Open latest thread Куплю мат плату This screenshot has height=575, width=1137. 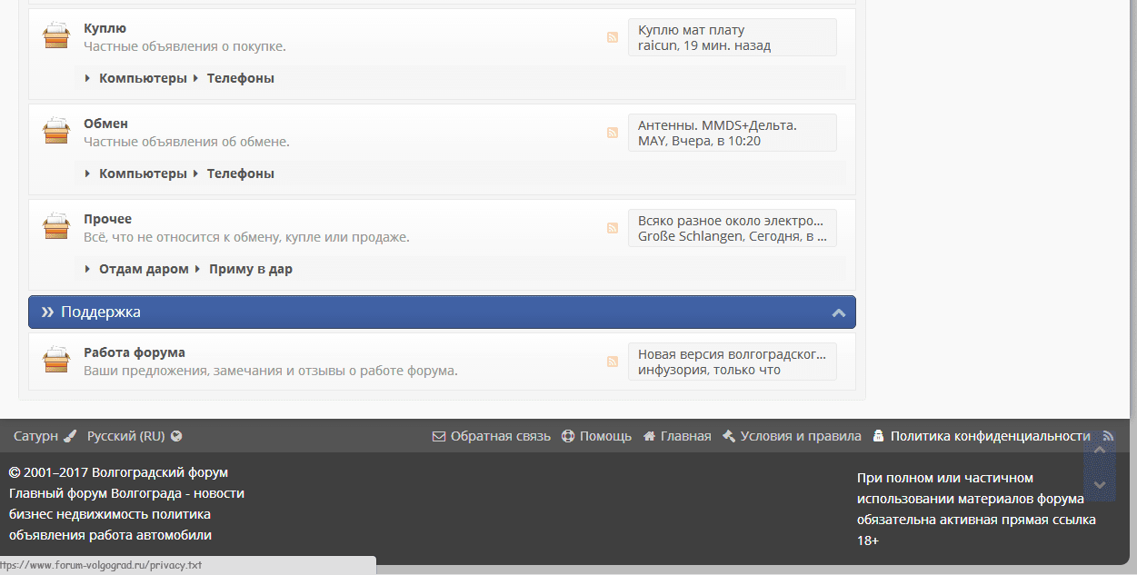point(692,30)
